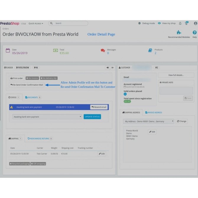Click the €0.00 total spent badge
Image resolution: width=198 pixels, height=198 pixels.
coord(127,101)
